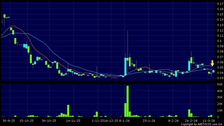
Task: Click the 30-9-25 date label
Action: 9,120
